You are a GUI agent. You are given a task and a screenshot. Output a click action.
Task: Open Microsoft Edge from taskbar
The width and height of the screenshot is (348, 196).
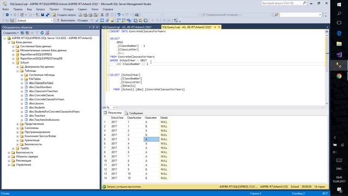point(339,33)
